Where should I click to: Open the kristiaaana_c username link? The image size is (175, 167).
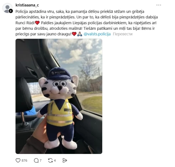pos(27,5)
